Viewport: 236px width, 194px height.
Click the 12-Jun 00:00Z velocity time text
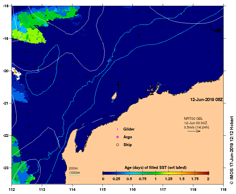pos(196,123)
